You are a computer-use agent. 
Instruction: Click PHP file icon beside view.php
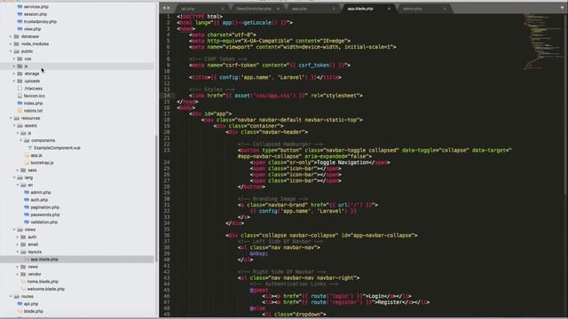20,29
